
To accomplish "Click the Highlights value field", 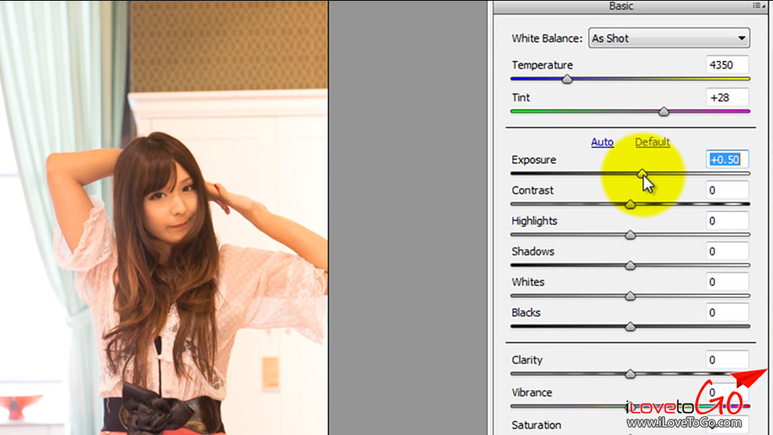I will [727, 220].
